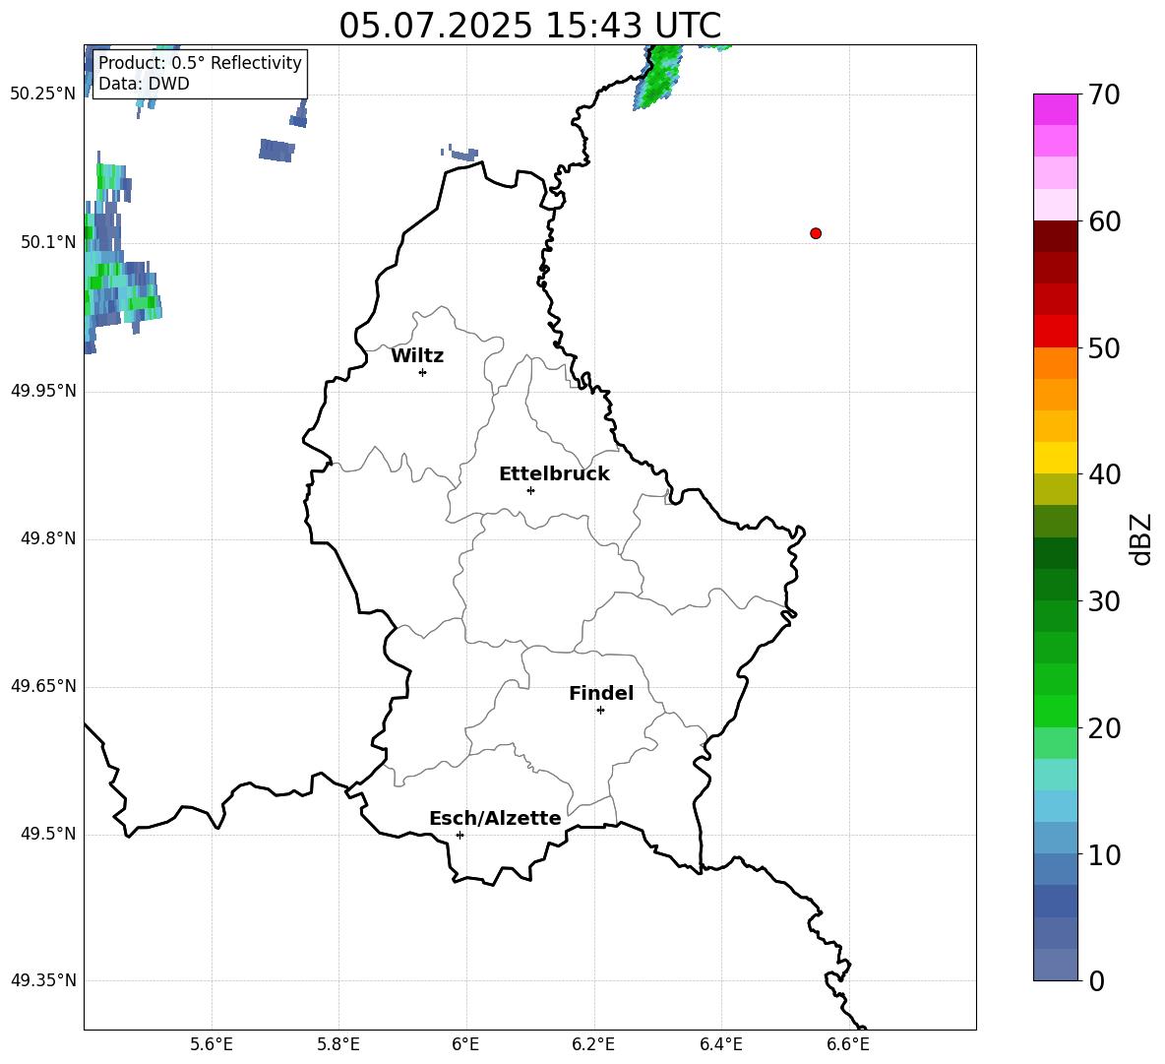Image resolution: width=1165 pixels, height=1064 pixels.
Task: Click the green radar echo at top border
Action: click(x=659, y=77)
